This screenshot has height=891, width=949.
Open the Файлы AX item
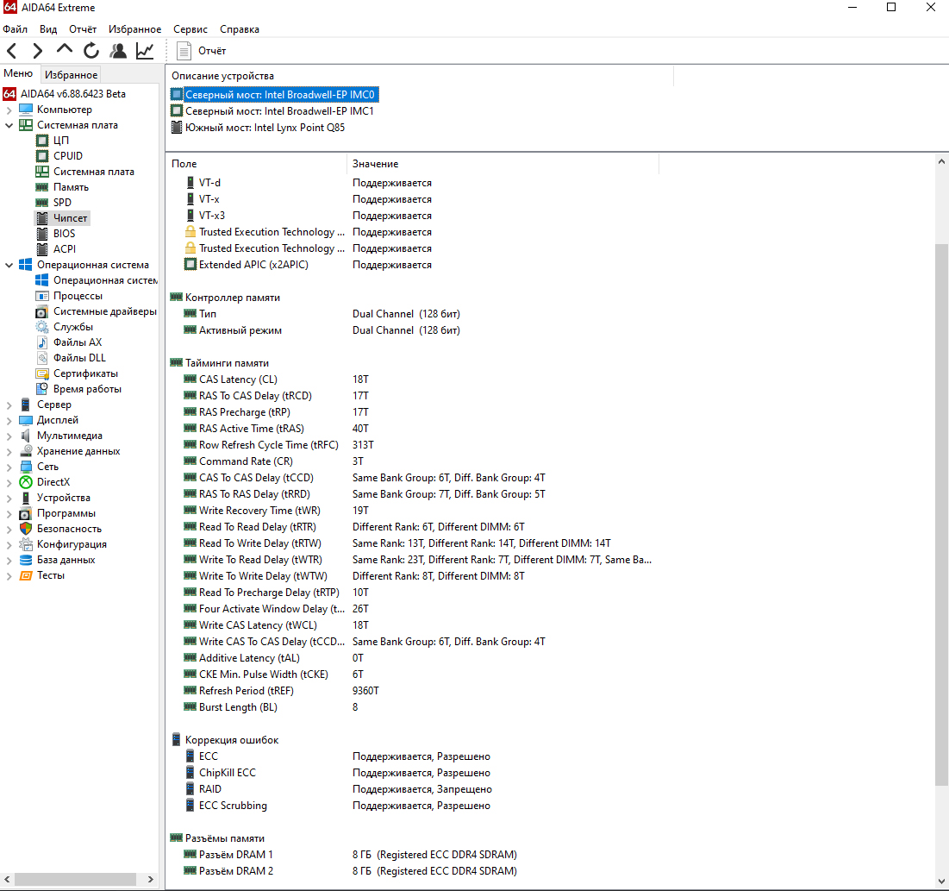tap(78, 342)
